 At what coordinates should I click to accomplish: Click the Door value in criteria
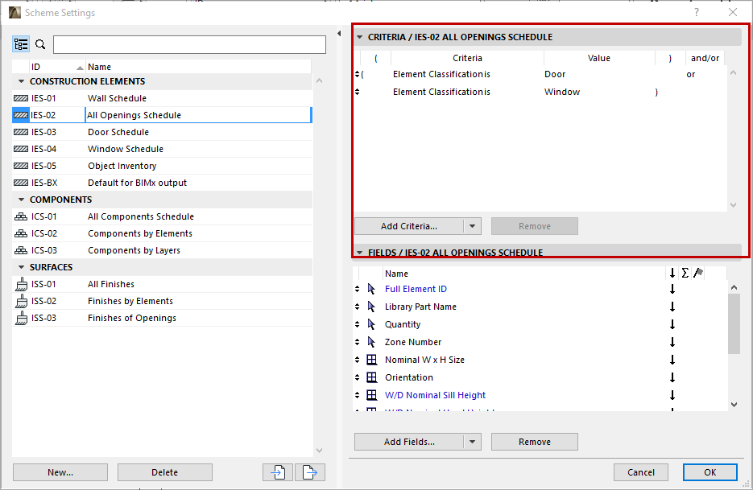click(x=555, y=74)
